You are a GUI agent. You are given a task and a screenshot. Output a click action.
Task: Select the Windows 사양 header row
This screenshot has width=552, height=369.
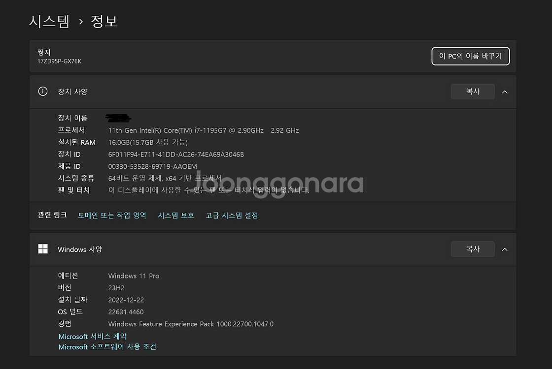coord(273,249)
